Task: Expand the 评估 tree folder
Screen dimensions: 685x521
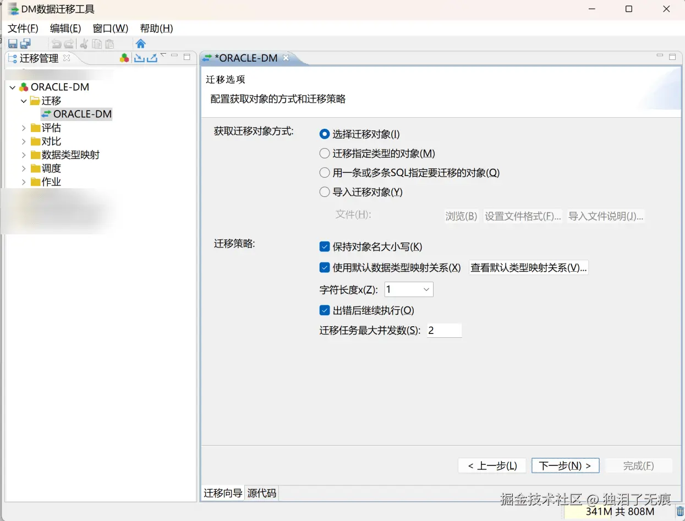Action: [x=24, y=128]
